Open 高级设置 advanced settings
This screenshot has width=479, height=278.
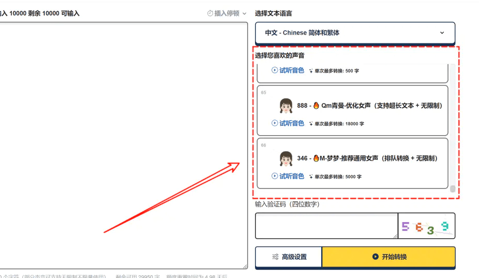(289, 257)
